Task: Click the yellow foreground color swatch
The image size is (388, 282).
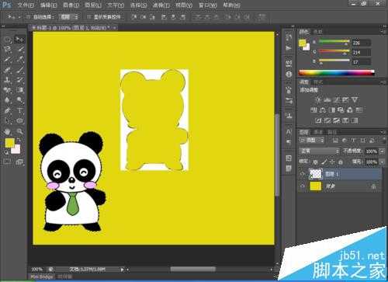Action: pyautogui.click(x=9, y=143)
